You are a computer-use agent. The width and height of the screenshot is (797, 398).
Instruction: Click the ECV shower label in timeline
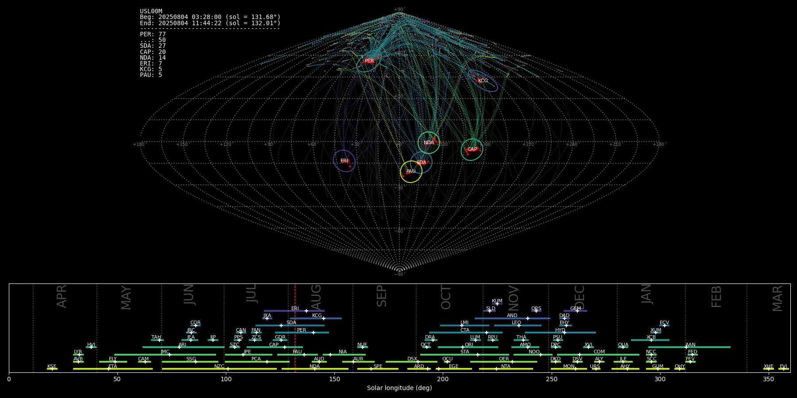664,323
